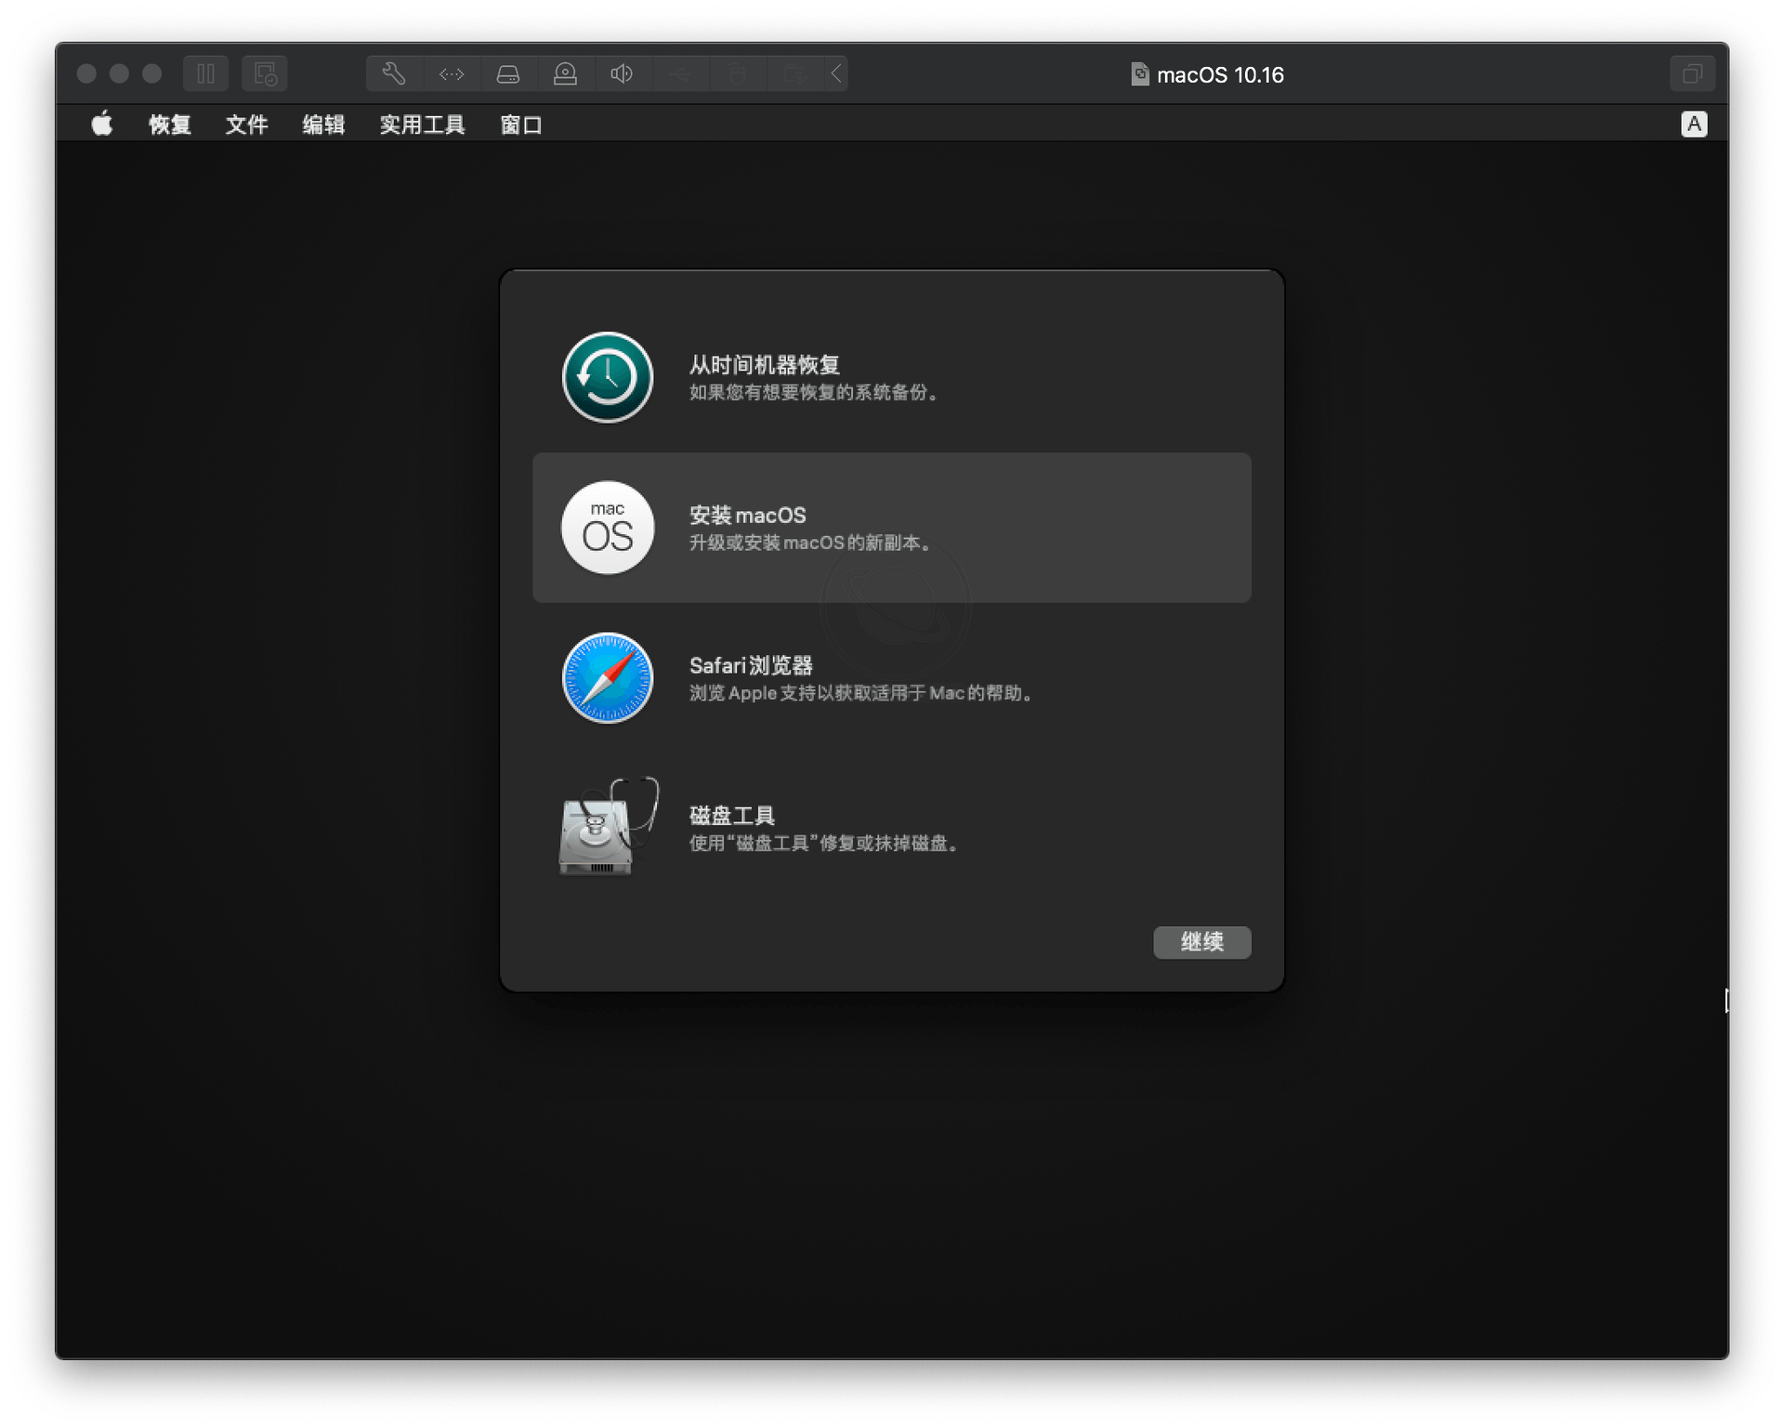Click the document icon beside macOS 10.16 title

pyautogui.click(x=1139, y=74)
